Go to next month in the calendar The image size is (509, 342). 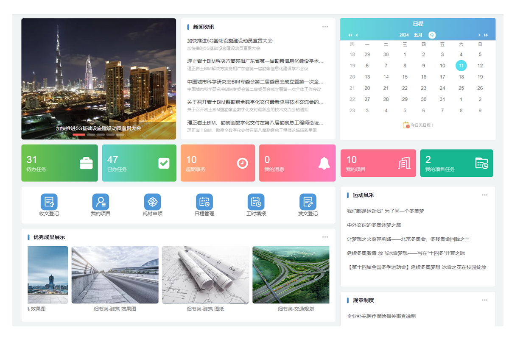click(480, 35)
